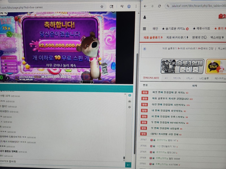Image resolution: width=226 pixels, height=169 pixels.
Task: Reload the seulca1 board page
Action: coord(159,6)
